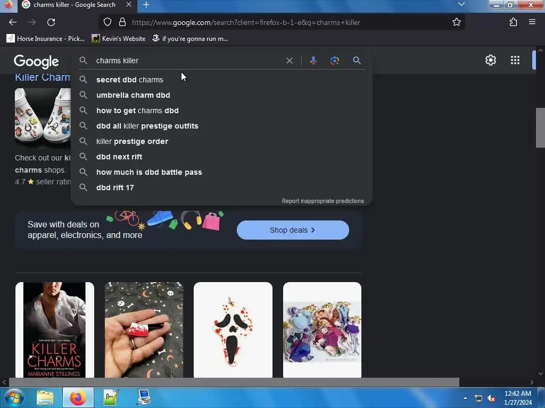Open the muted volume tray icon
Image resolution: width=545 pixels, height=408 pixels.
pos(491,398)
